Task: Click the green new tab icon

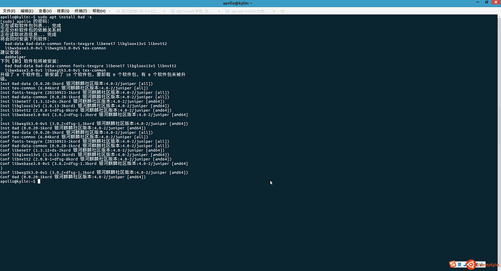Action: tap(282, 11)
